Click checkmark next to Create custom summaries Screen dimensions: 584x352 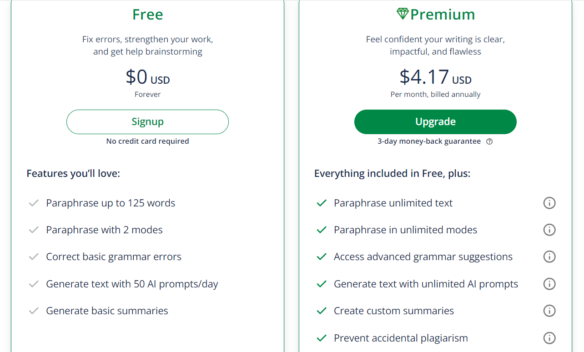point(322,311)
